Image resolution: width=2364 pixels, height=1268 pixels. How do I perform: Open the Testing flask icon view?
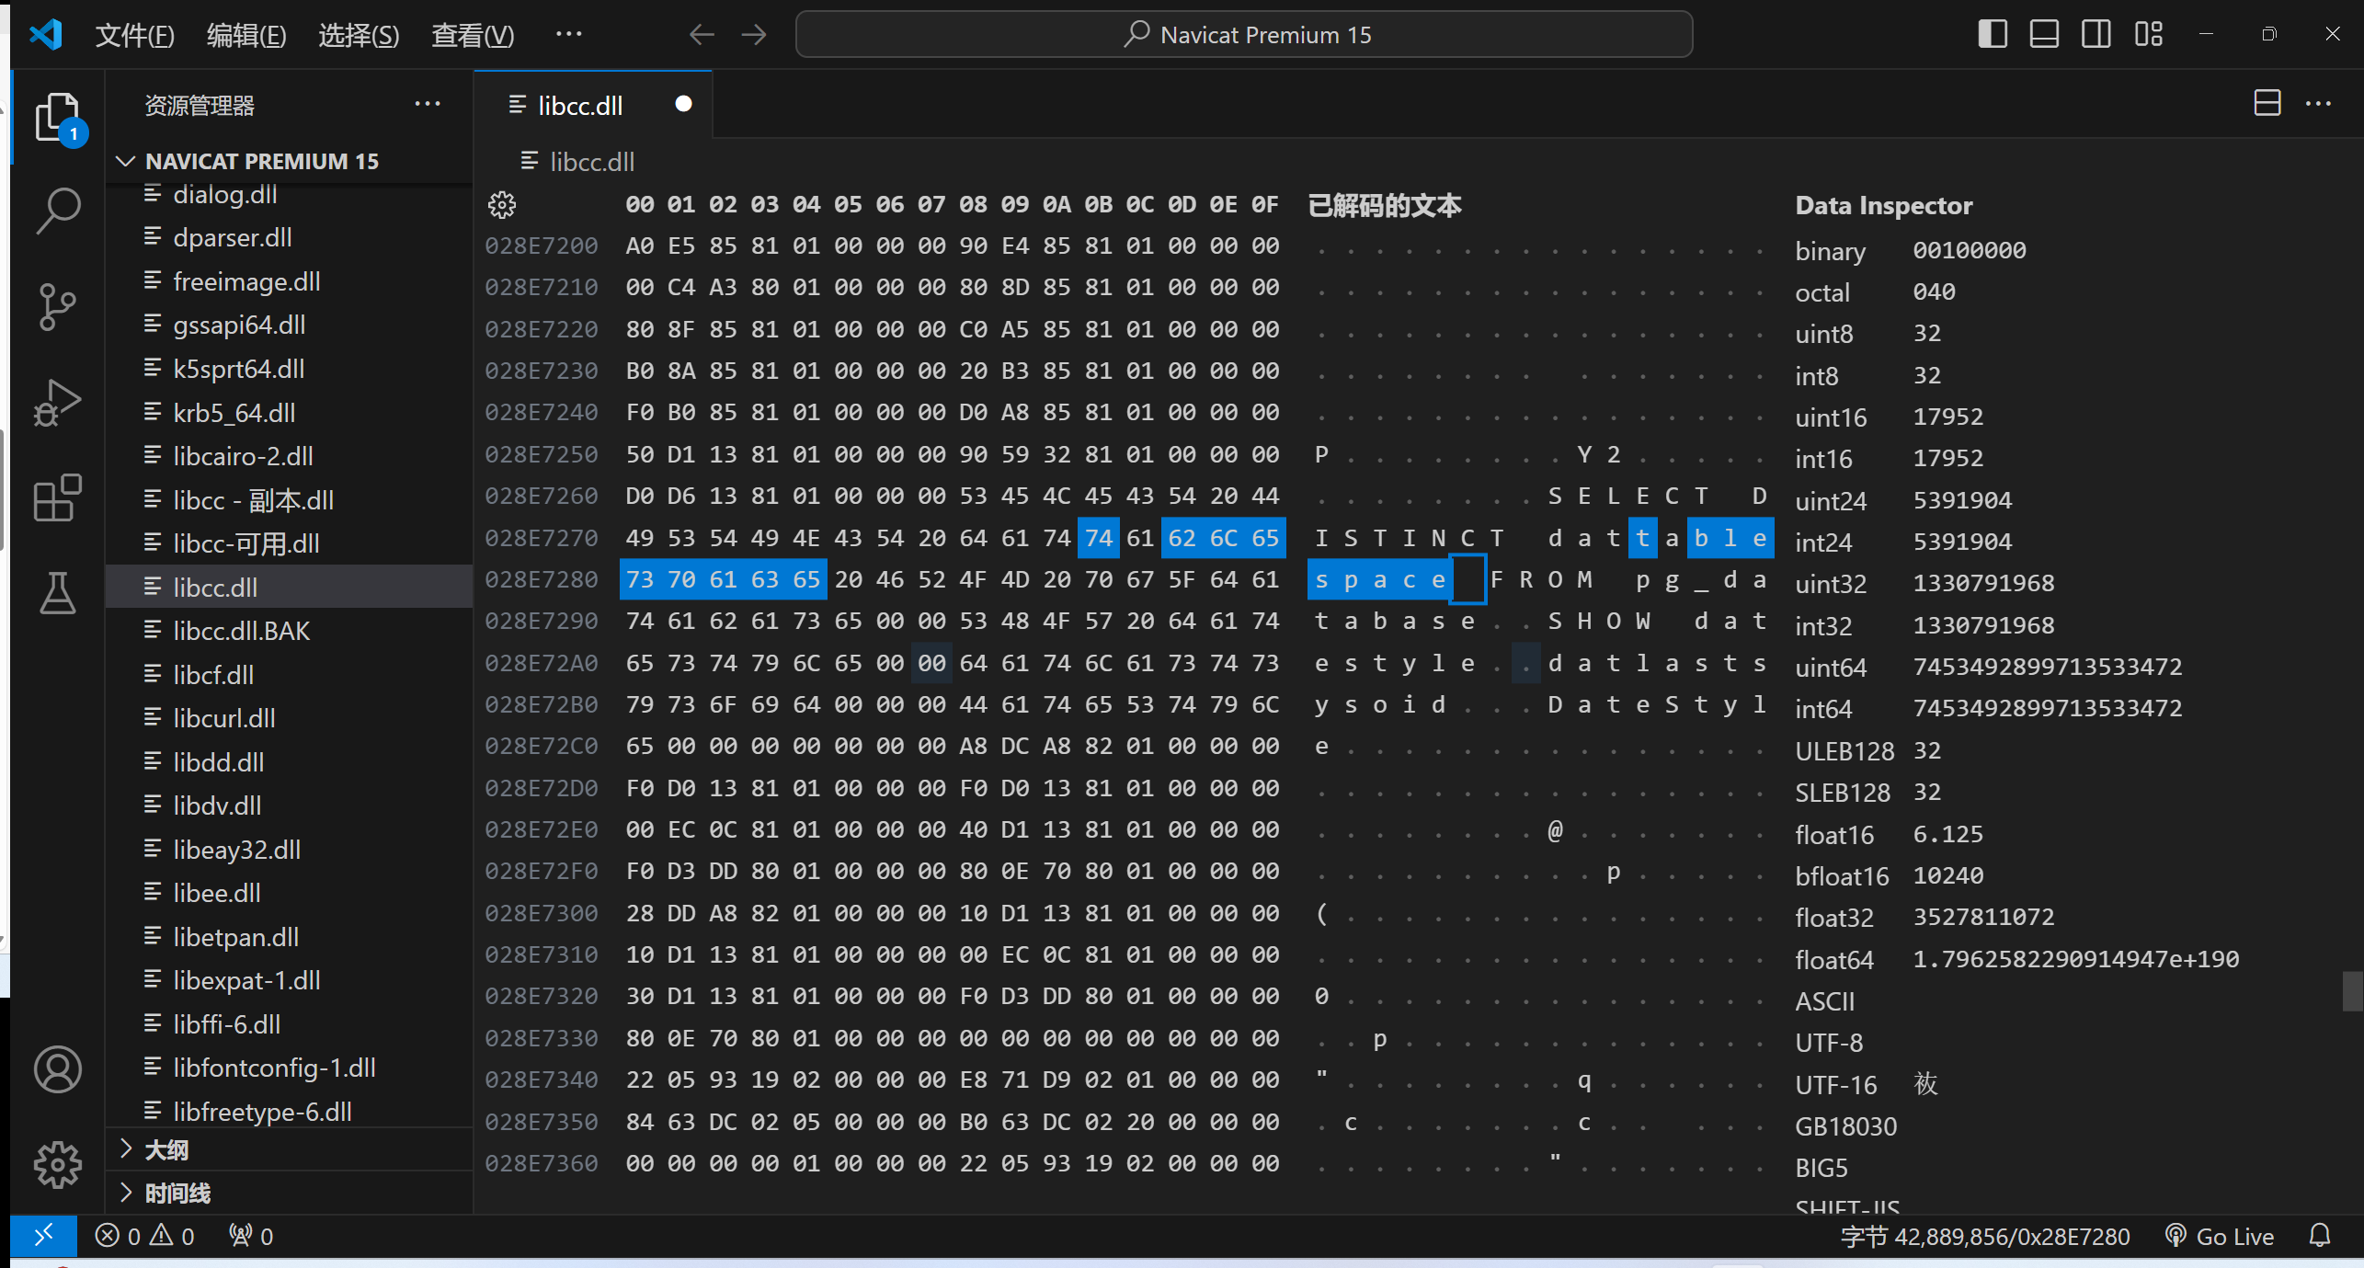(x=58, y=593)
